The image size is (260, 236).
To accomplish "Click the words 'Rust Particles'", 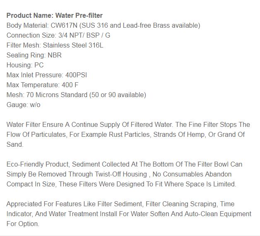I will 129,135.
